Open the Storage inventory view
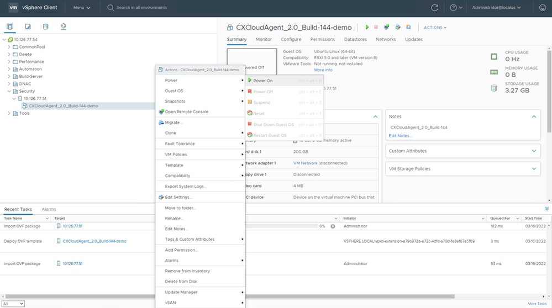Screen dimensions: 552x308 pyautogui.click(x=45, y=26)
